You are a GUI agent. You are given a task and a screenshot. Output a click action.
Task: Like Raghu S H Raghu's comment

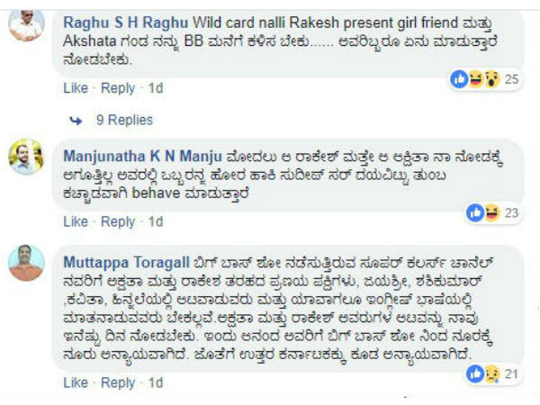(76, 88)
